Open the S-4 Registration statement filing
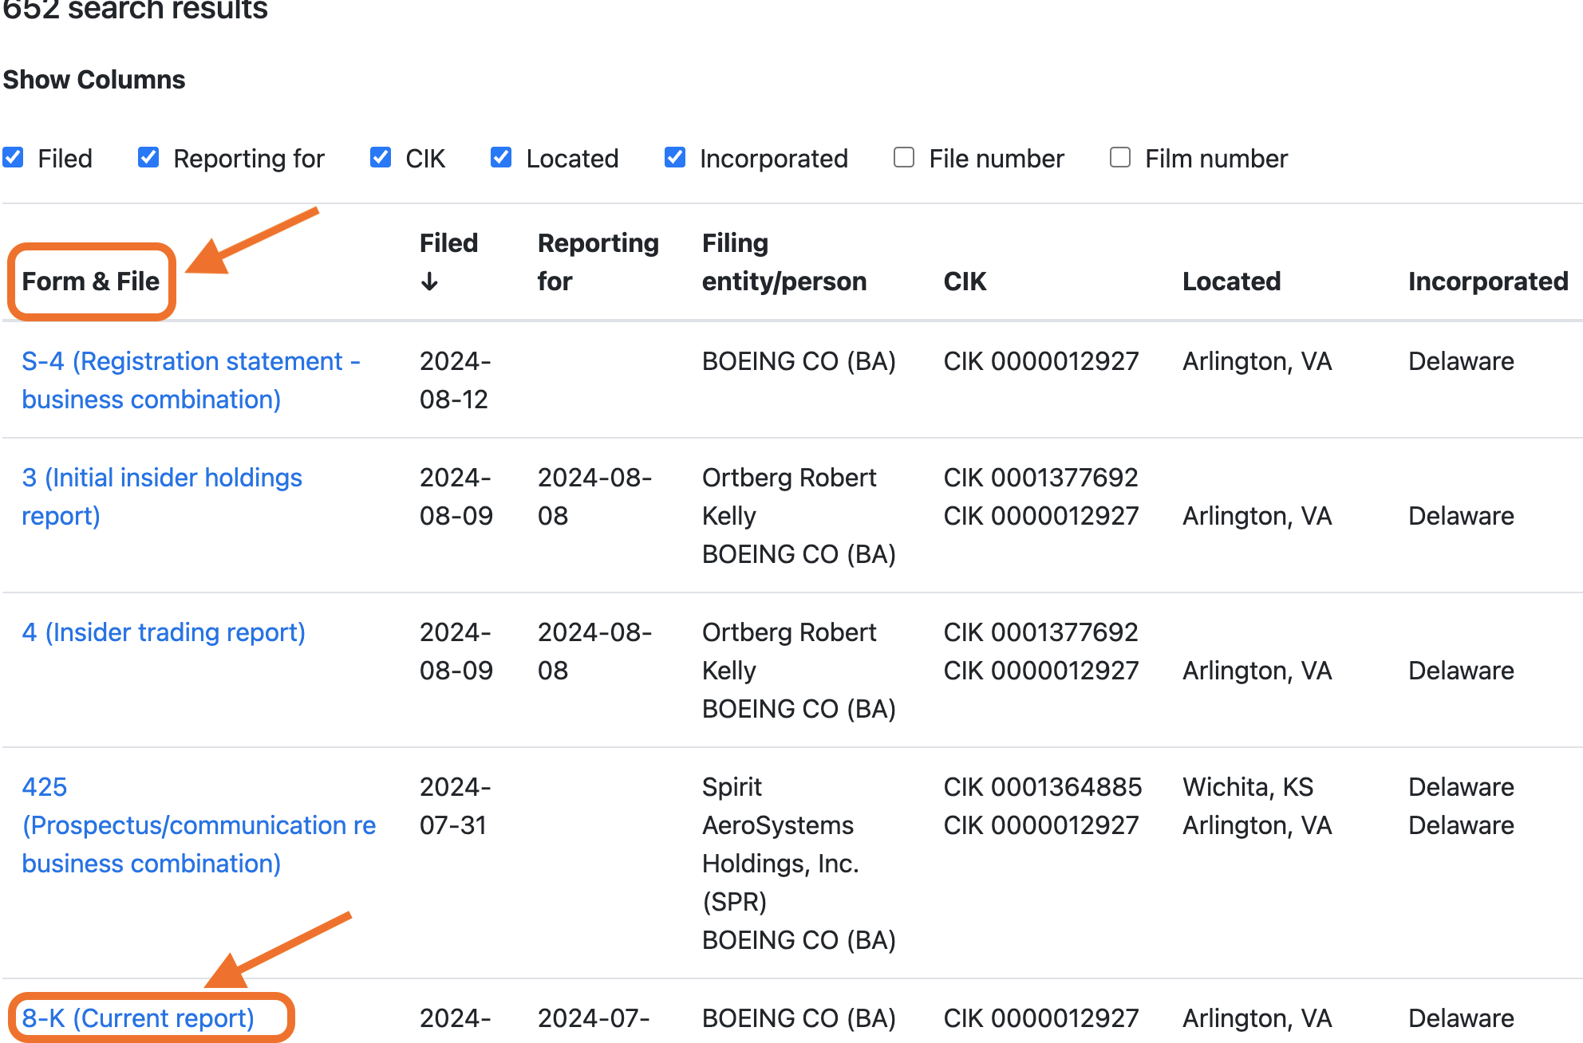Image resolution: width=1583 pixels, height=1043 pixels. [x=191, y=380]
